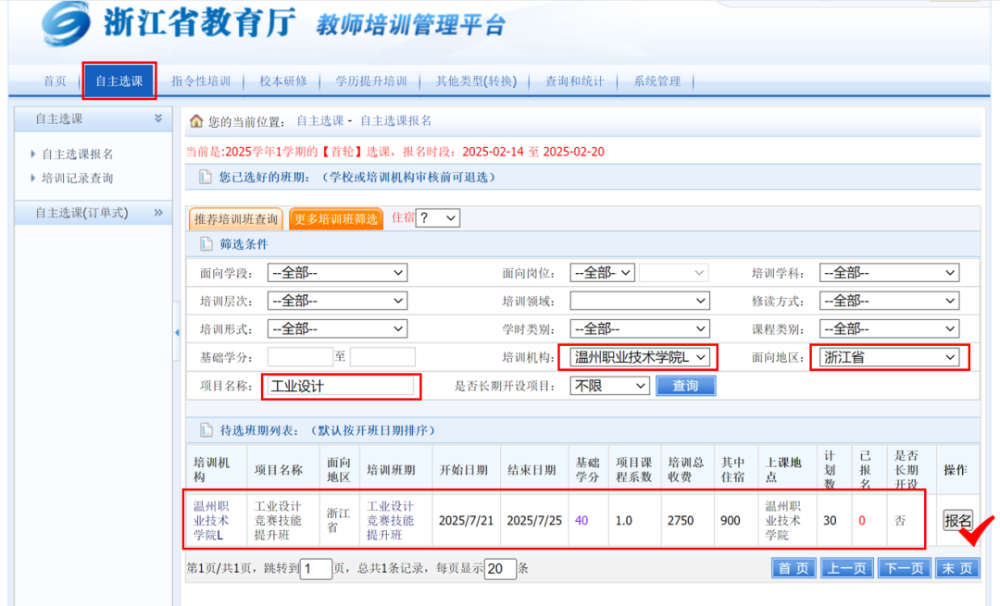Click the records-per-page input showing 20
The width and height of the screenshot is (1000, 606).
pyautogui.click(x=500, y=568)
